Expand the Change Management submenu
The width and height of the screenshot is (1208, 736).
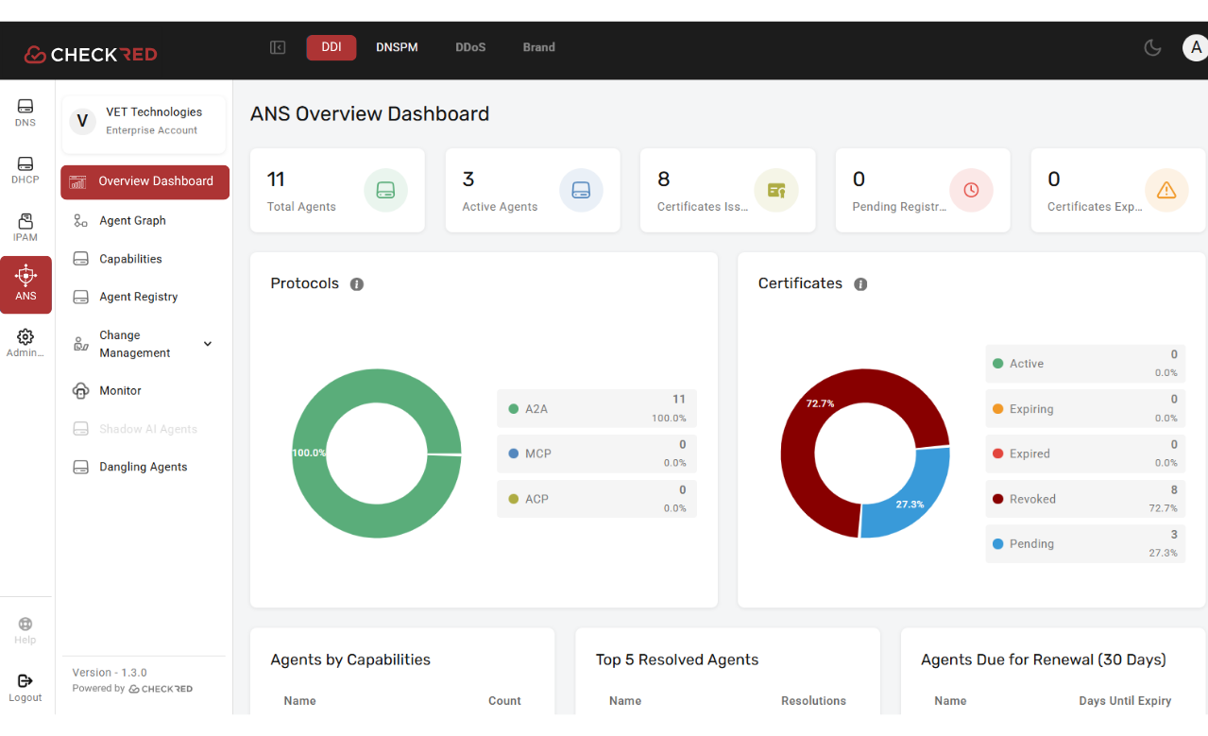[x=208, y=344]
